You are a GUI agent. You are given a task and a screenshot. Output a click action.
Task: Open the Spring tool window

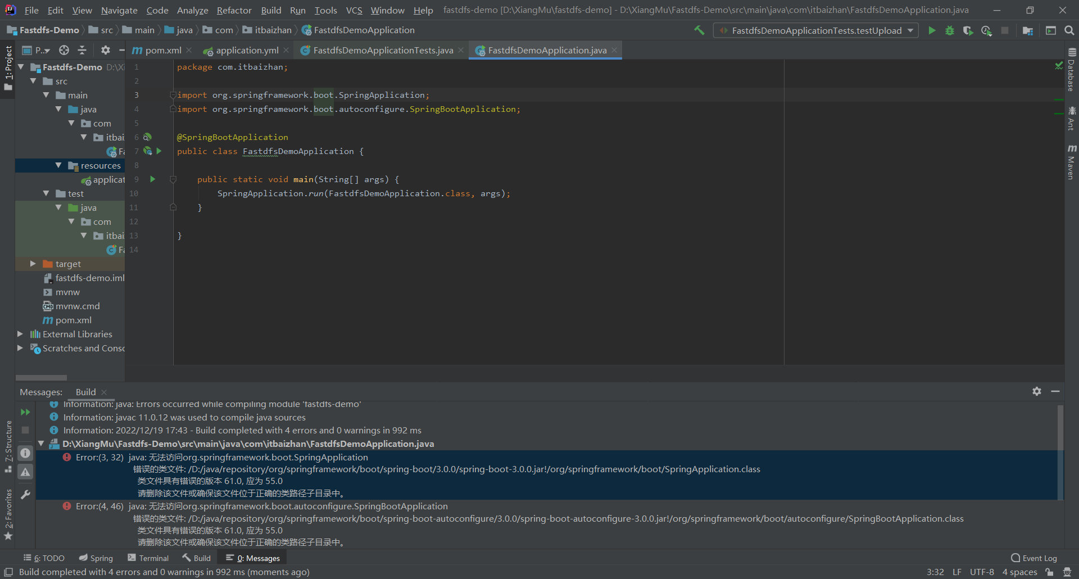click(96, 558)
